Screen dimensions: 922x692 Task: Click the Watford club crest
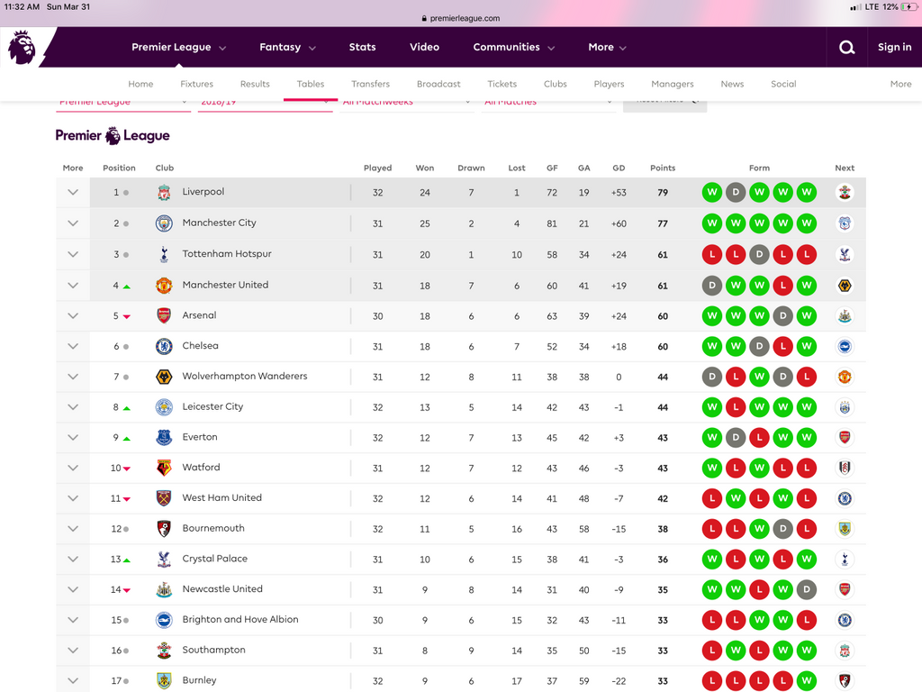(164, 468)
